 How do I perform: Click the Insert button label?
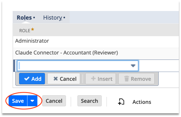coord(105,79)
